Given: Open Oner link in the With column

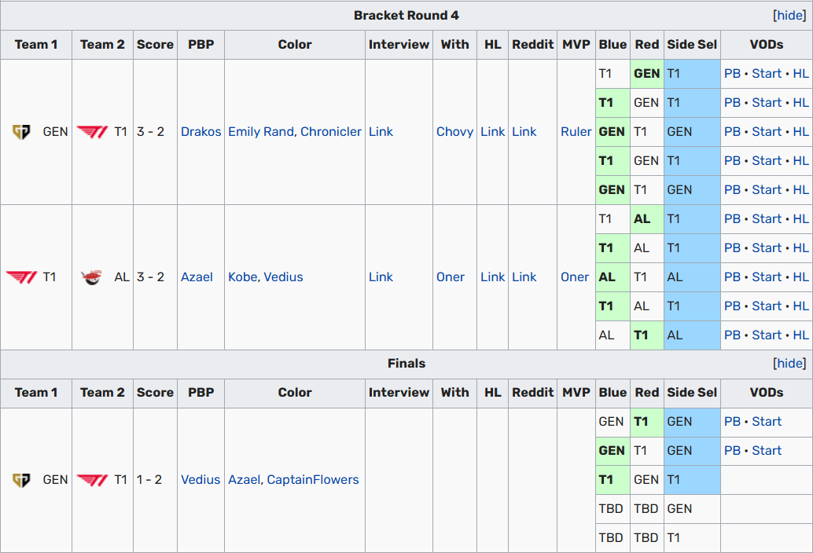Looking at the screenshot, I should coord(451,277).
